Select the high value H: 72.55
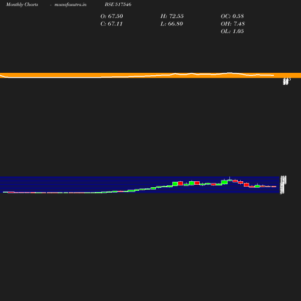Viewport: 301px width, 301px height. (172, 16)
